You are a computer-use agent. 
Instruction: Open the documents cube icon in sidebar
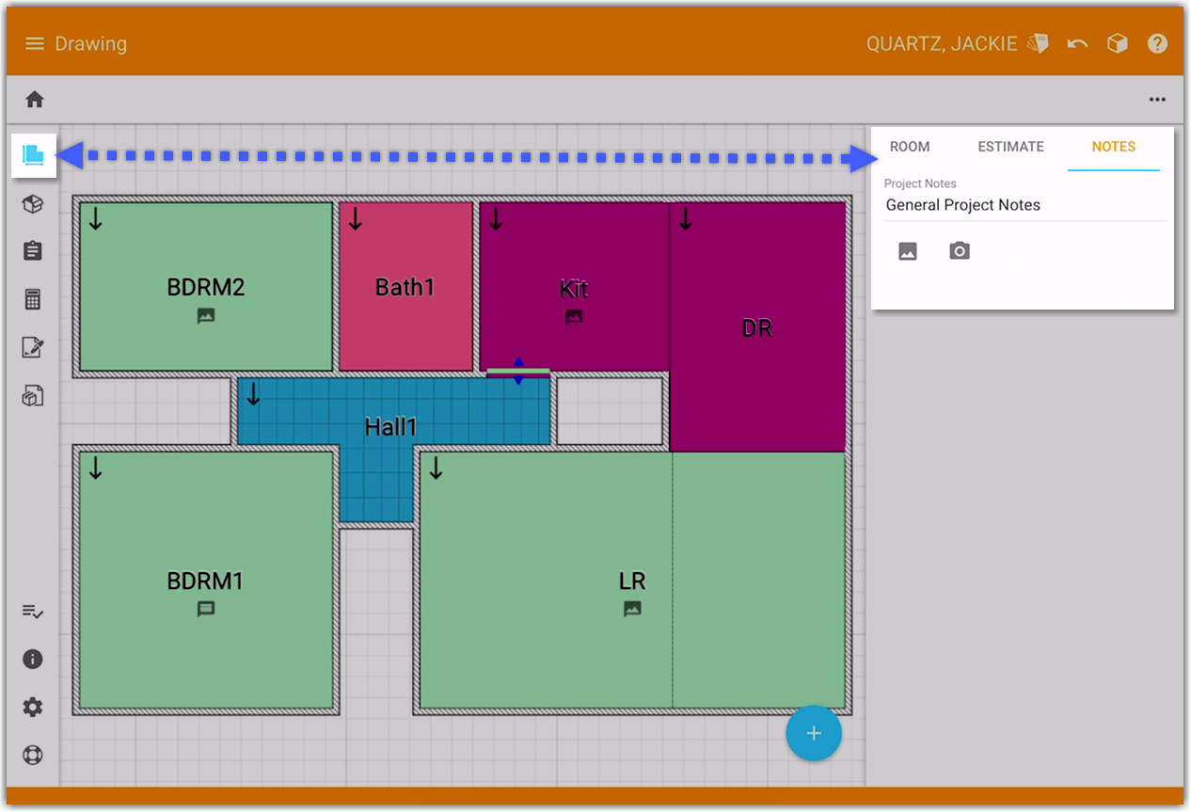pyautogui.click(x=33, y=395)
